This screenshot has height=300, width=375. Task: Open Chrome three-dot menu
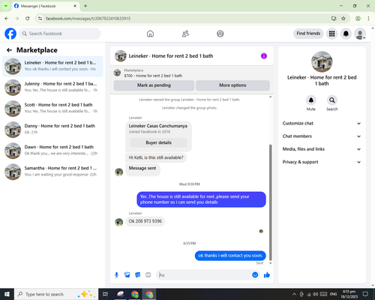coord(368,18)
